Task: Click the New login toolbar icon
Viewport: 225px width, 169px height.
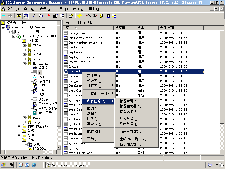Action: click(108, 16)
